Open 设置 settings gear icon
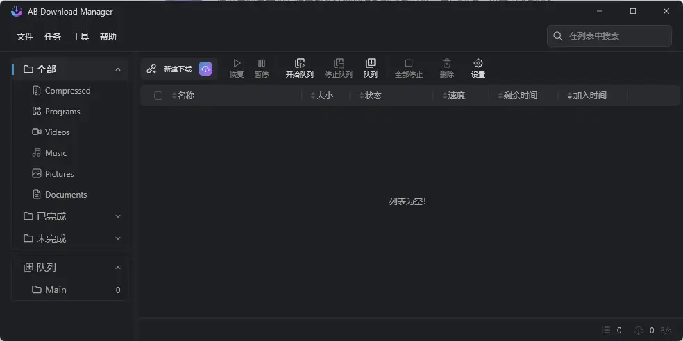Image resolution: width=683 pixels, height=341 pixels. pos(478,64)
